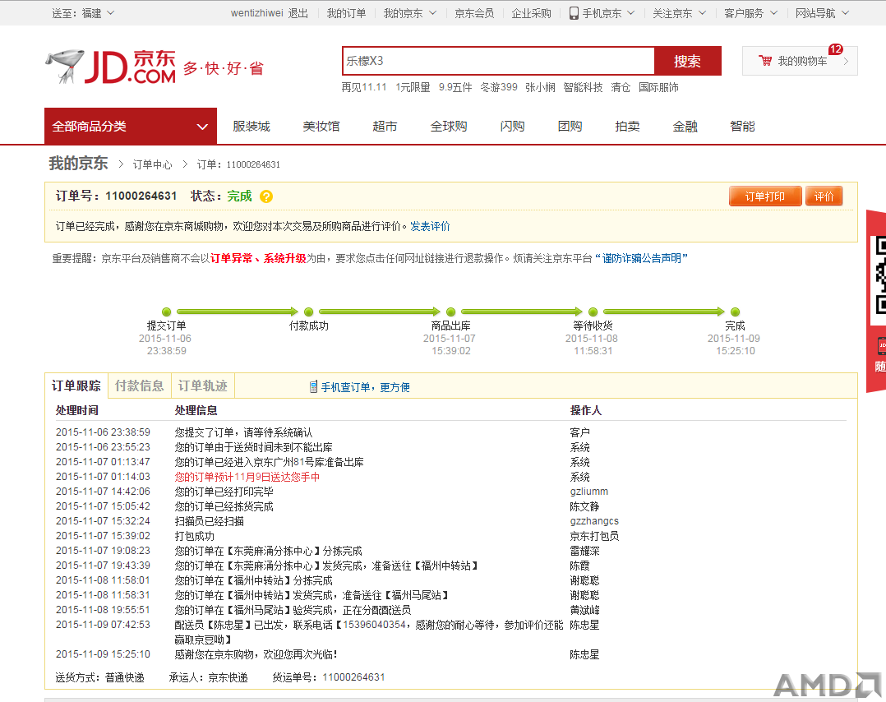
Task: Click the 手机查订单，更方便 link
Action: [366, 387]
